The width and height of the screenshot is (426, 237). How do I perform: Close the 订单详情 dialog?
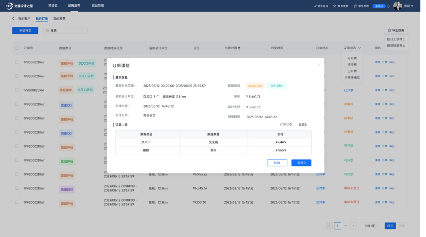tap(319, 65)
